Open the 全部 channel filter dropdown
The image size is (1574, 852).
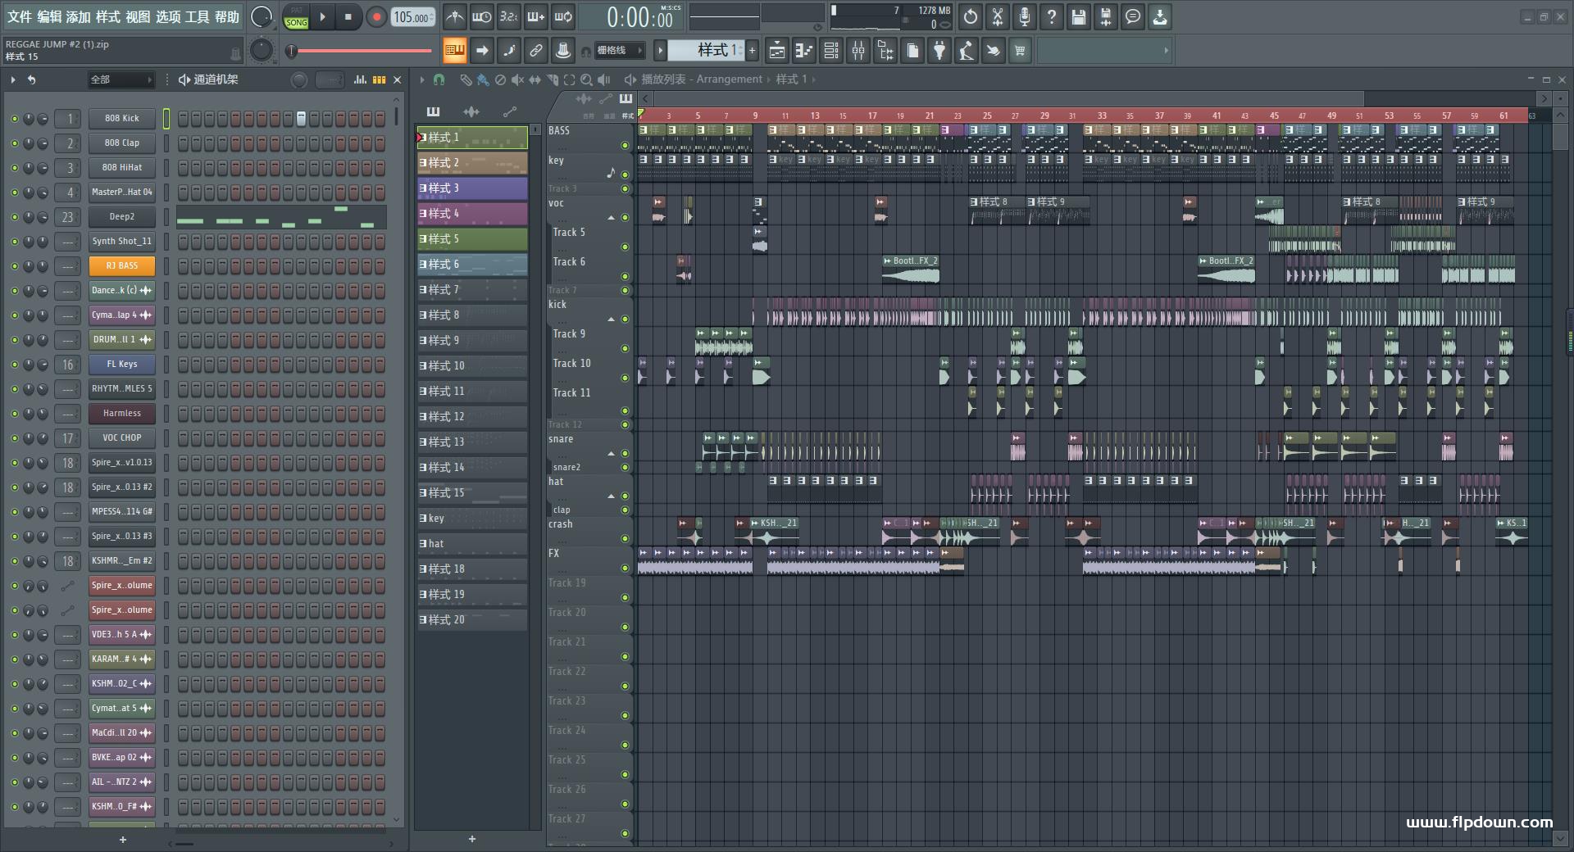tap(121, 79)
